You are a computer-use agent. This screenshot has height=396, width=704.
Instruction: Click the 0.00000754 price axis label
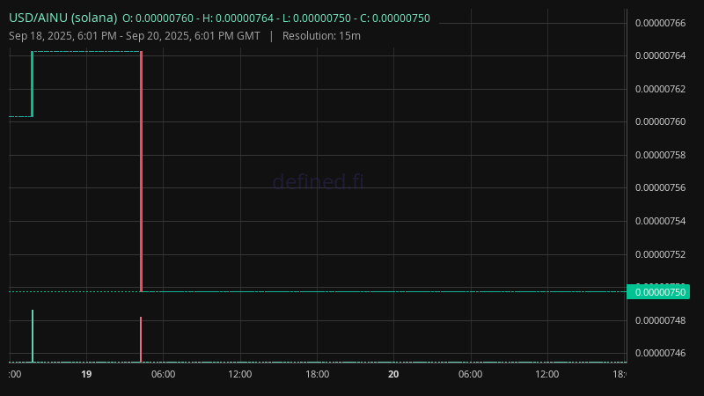point(661,221)
